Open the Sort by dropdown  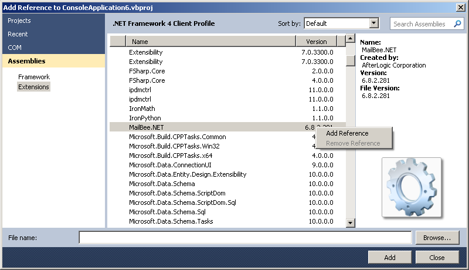pyautogui.click(x=374, y=23)
